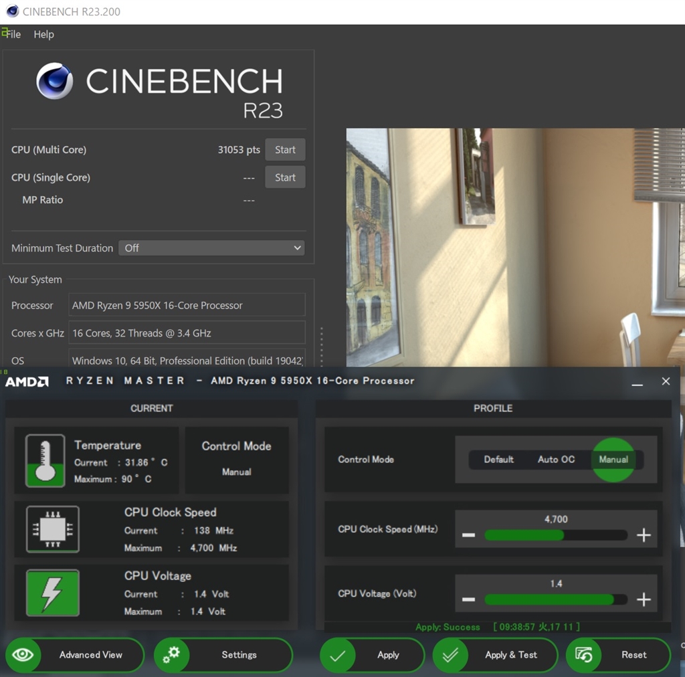This screenshot has width=685, height=677.
Task: Start the CPU Multi Core benchmark
Action: click(x=285, y=149)
